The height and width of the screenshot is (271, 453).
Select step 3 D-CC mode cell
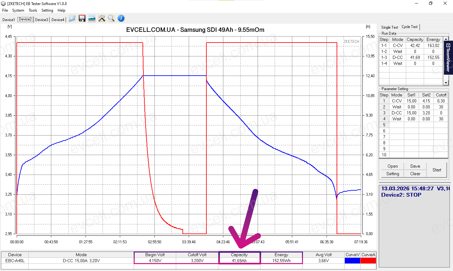[397, 113]
